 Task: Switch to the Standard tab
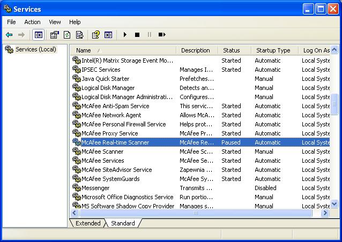(123, 223)
